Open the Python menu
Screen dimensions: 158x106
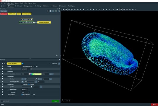[25, 3]
